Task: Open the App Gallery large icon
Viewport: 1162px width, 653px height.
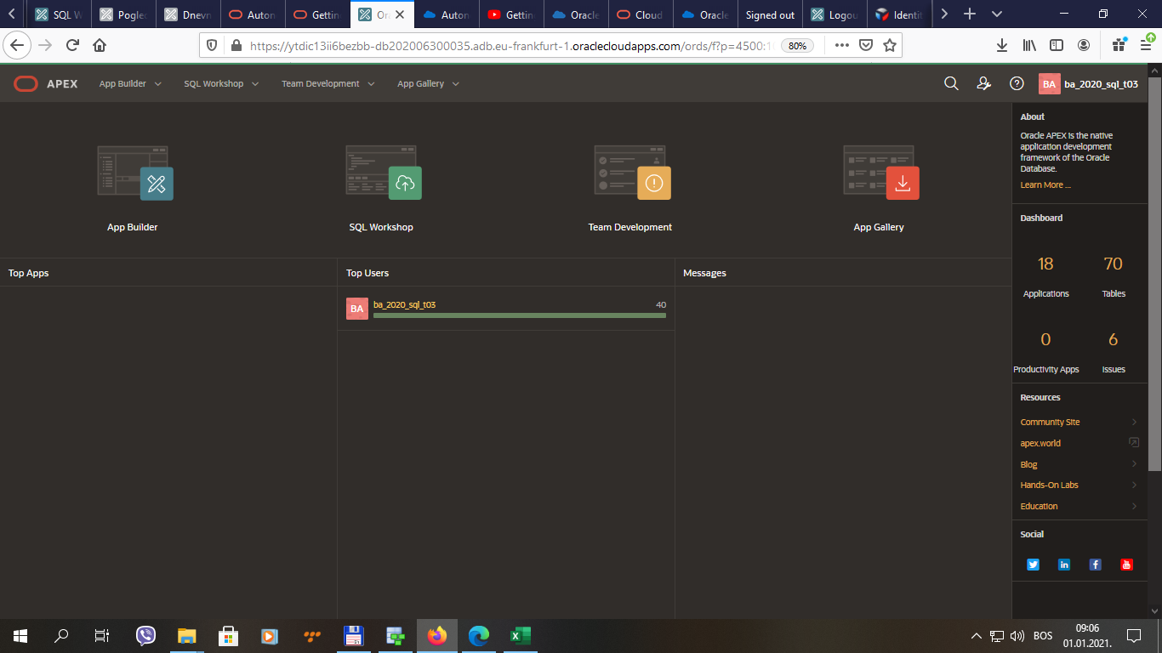Action: pyautogui.click(x=880, y=173)
